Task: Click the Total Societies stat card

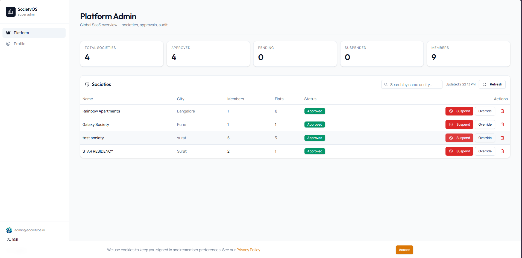Action: coord(122,54)
